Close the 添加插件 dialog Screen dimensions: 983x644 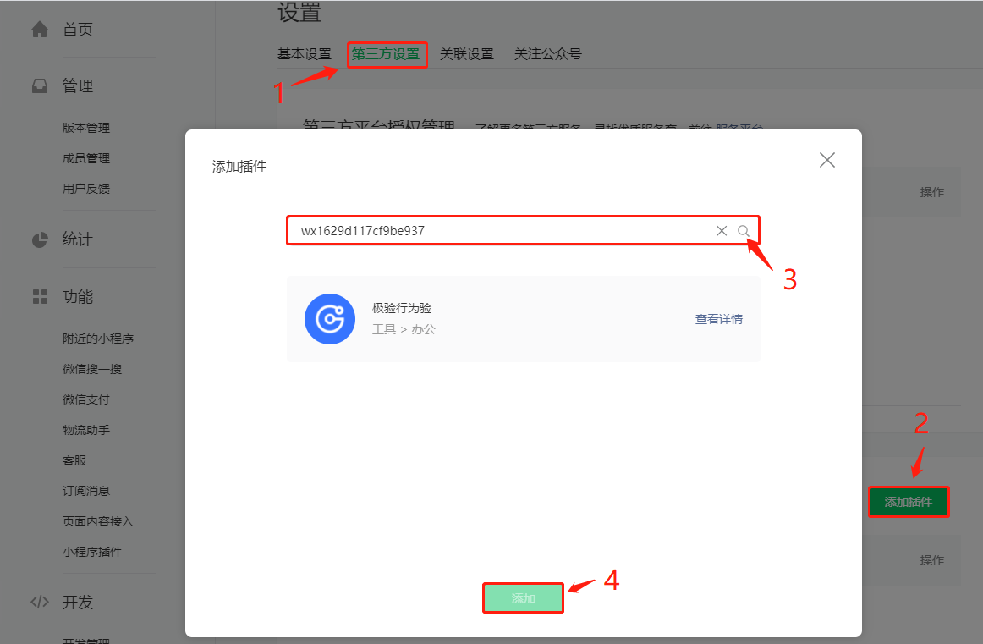[826, 159]
